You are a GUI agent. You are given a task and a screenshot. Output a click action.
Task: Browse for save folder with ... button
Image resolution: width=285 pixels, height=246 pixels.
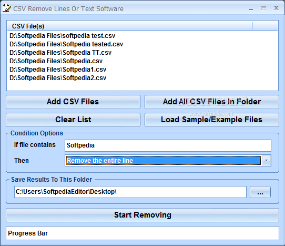(260, 192)
